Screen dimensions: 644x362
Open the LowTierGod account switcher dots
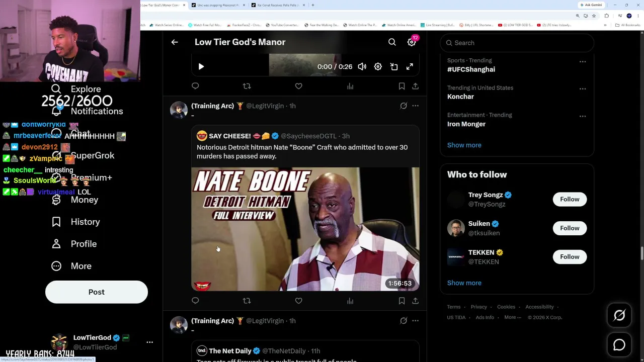(149, 342)
